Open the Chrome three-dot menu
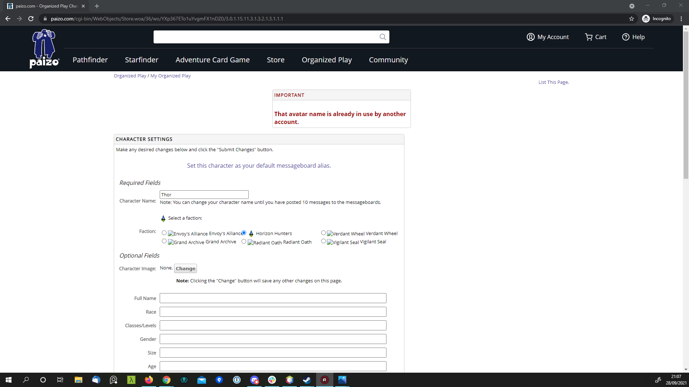689x387 pixels. tap(681, 19)
